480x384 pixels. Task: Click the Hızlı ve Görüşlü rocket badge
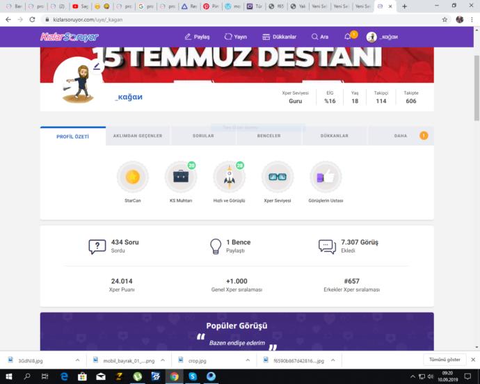(x=229, y=177)
